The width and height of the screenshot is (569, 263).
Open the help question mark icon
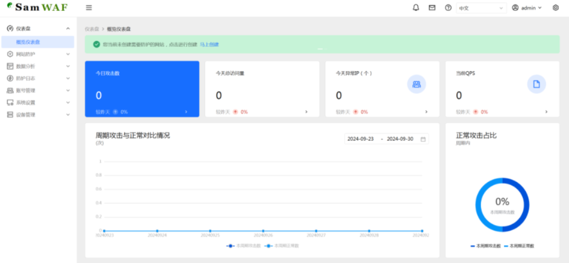(x=448, y=8)
